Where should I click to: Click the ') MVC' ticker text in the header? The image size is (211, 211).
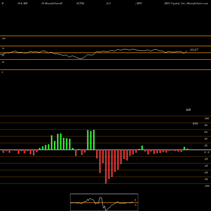pyautogui.click(x=139, y=3)
